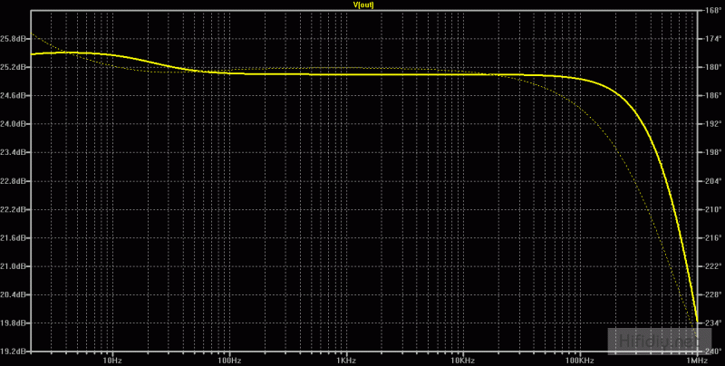Click the -228° phase axis label
The height and width of the screenshot is (366, 725).
point(710,294)
